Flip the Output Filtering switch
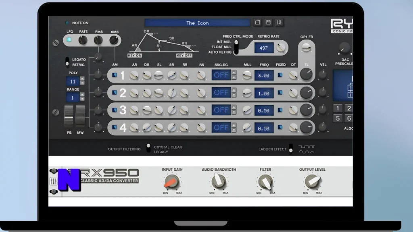 tap(148, 148)
